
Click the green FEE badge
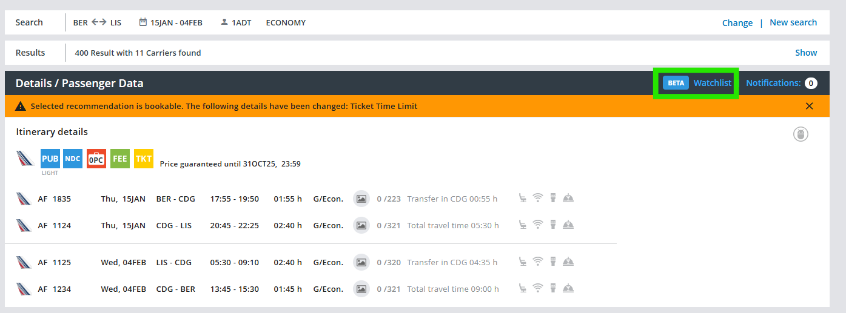coord(120,159)
